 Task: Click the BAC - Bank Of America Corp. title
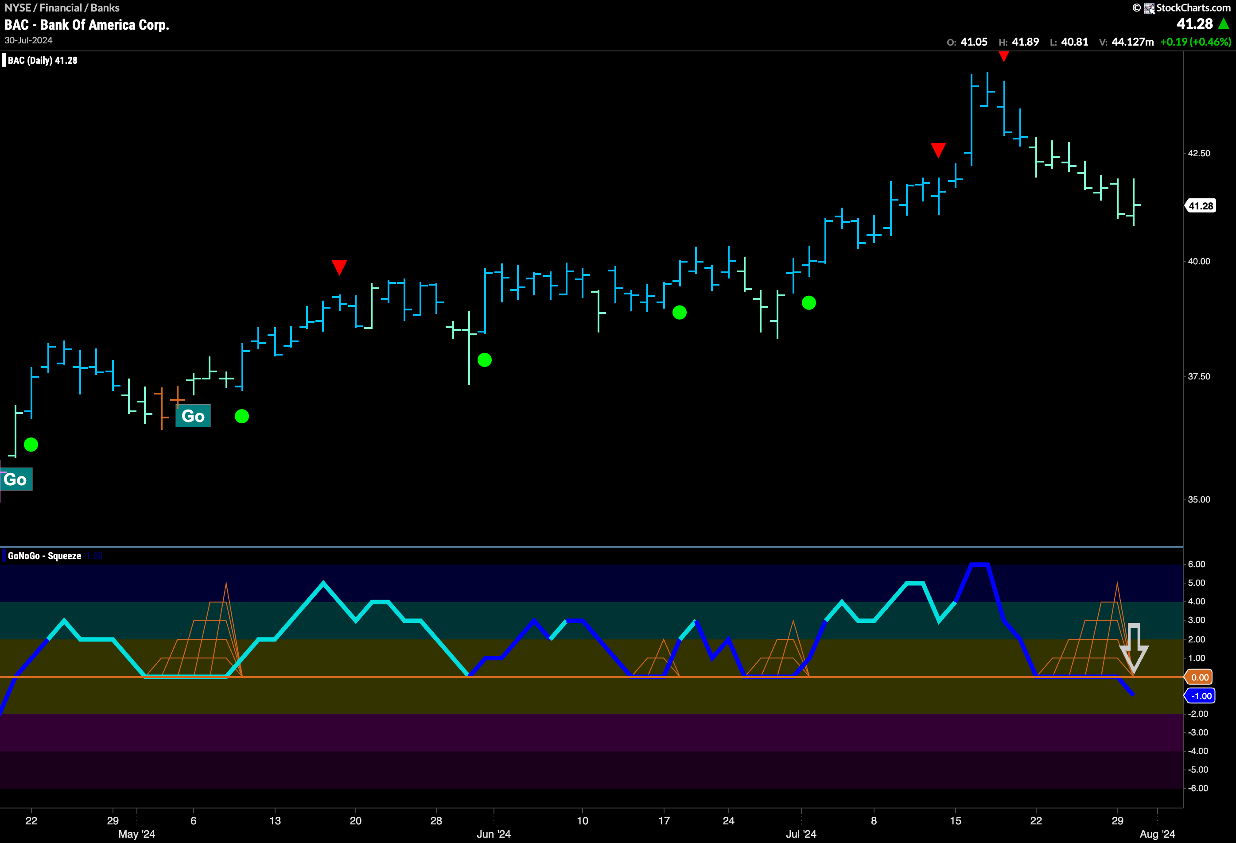[87, 25]
